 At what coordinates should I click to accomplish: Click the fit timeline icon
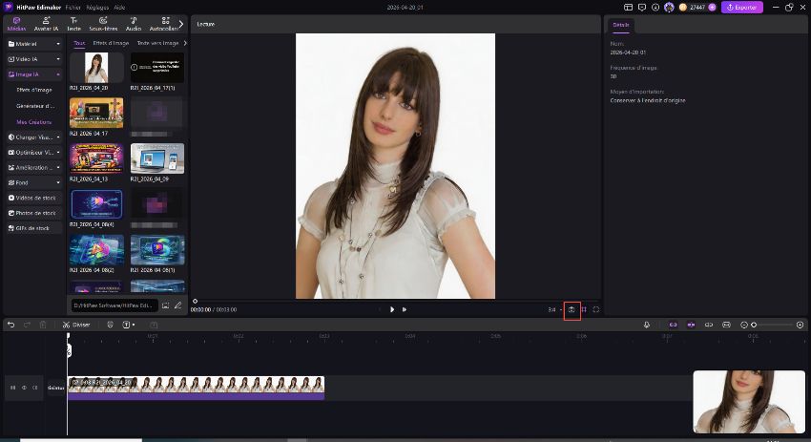pyautogui.click(x=726, y=325)
